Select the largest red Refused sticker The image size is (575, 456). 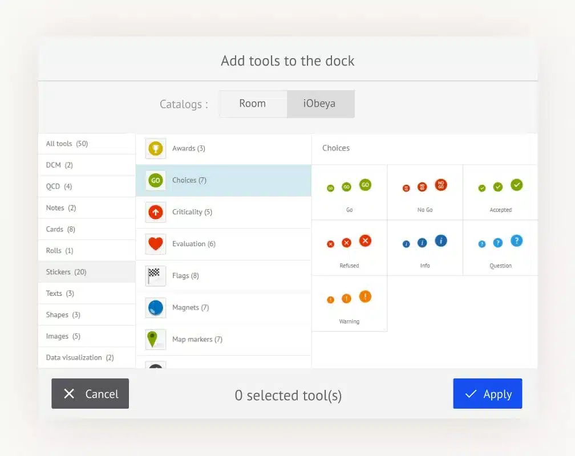(x=365, y=241)
